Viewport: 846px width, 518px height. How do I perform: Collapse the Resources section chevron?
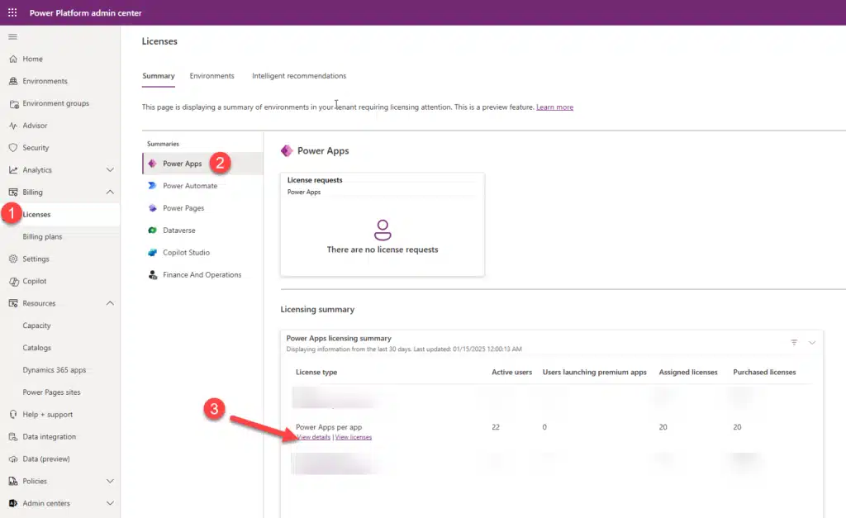[110, 303]
